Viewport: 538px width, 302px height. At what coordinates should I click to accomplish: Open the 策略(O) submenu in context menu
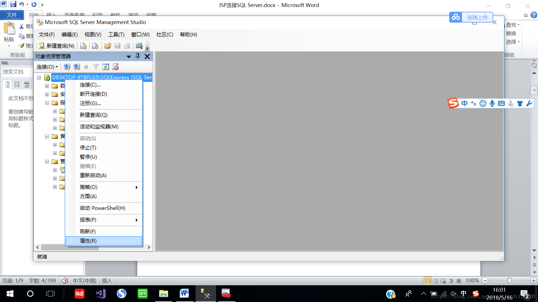pos(104,187)
